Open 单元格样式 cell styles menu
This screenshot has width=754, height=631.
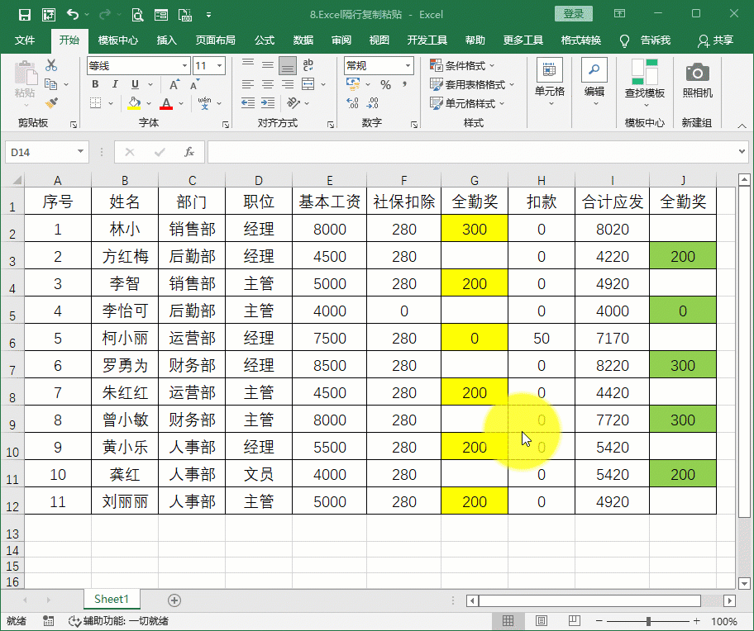coord(467,103)
